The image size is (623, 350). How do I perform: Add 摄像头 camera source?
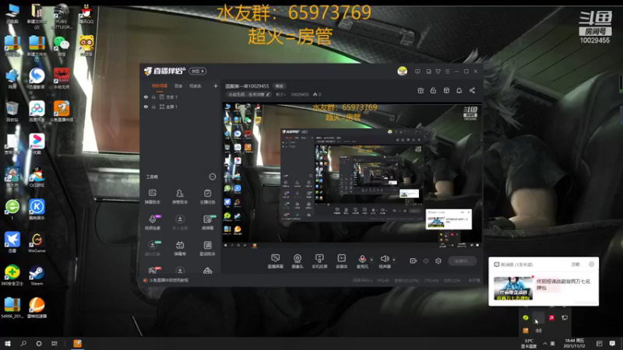click(297, 261)
